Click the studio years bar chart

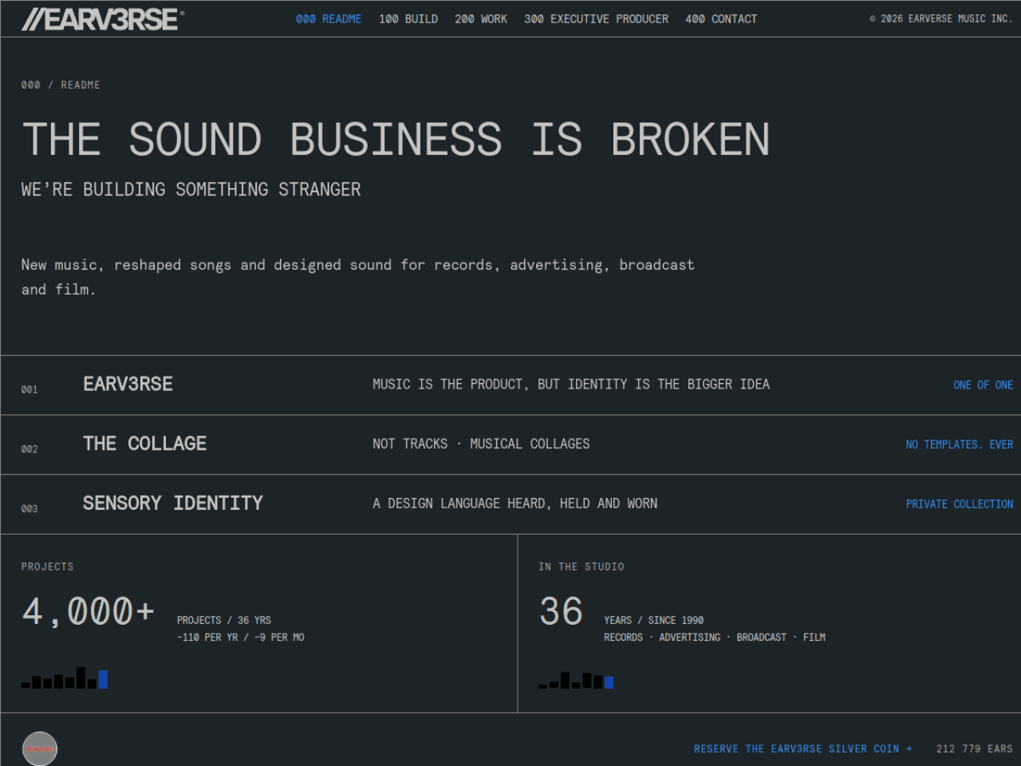(576, 680)
